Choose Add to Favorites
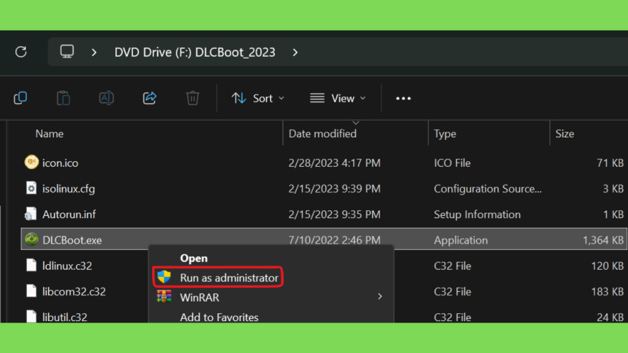 tap(219, 317)
